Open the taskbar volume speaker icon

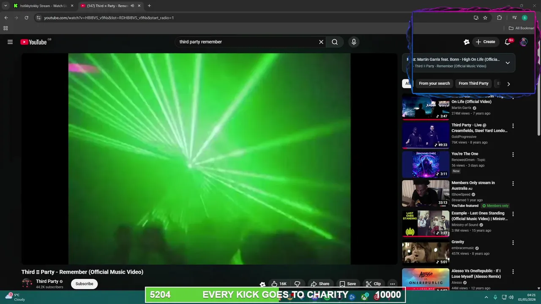coord(511,297)
